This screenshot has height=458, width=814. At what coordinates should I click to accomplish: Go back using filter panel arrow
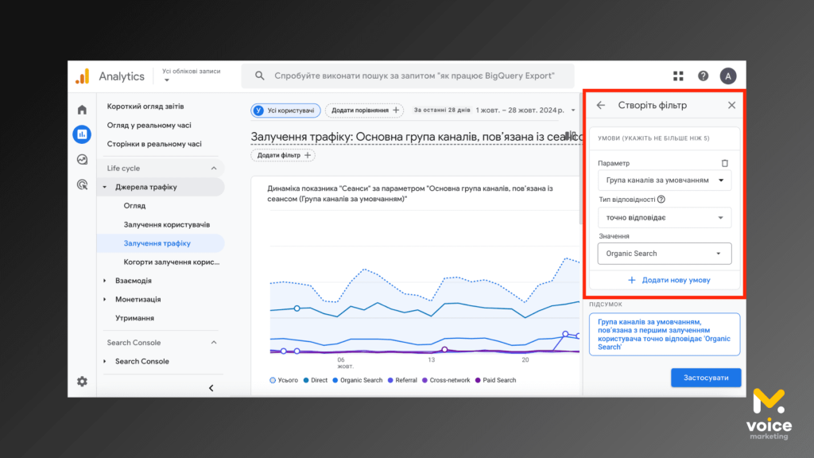[x=601, y=105]
